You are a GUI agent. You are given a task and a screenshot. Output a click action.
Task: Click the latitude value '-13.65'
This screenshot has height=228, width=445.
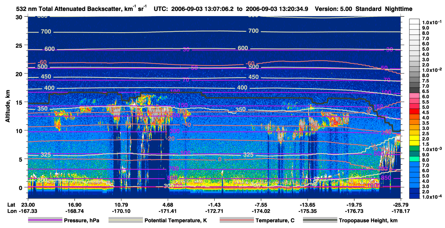(308, 204)
